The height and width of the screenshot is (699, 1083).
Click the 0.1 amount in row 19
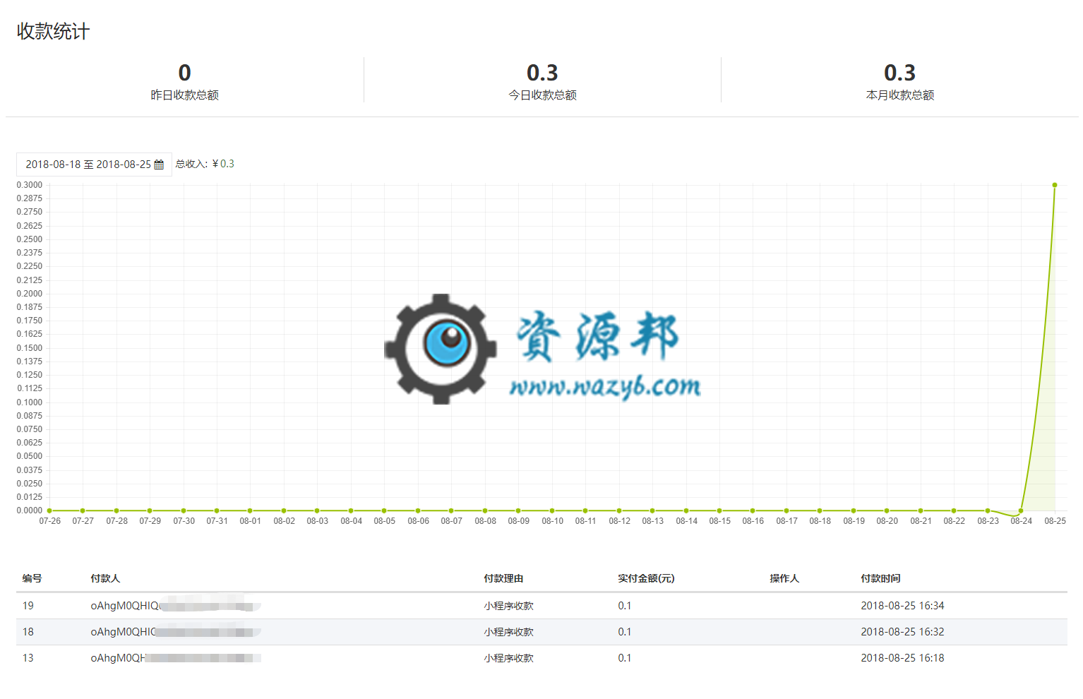[625, 606]
